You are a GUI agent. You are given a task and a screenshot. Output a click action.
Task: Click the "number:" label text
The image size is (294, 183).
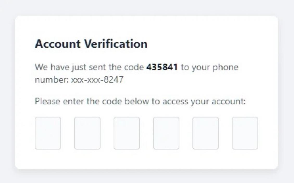(52, 80)
